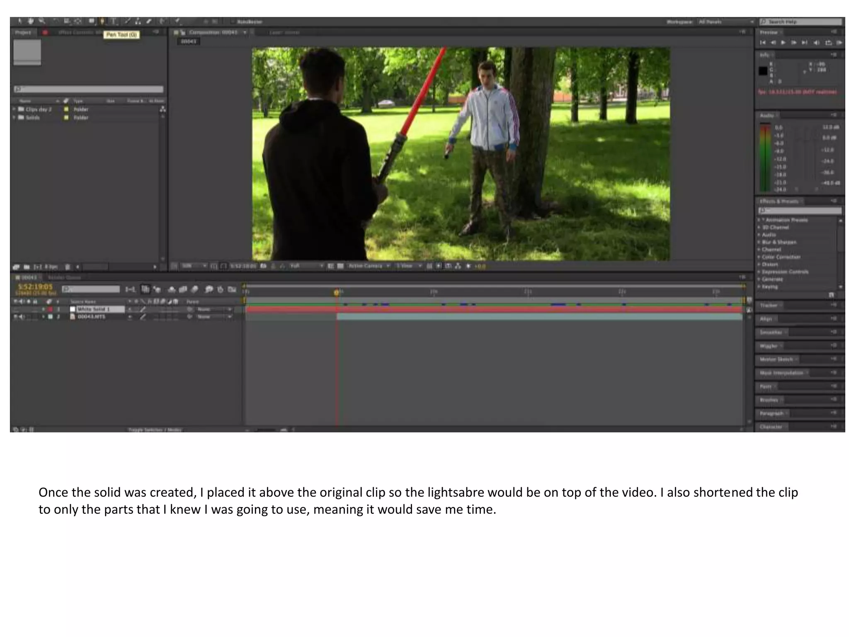849x637 pixels.
Task: Select the Zoom magnifier tool
Action: pyautogui.click(x=41, y=21)
